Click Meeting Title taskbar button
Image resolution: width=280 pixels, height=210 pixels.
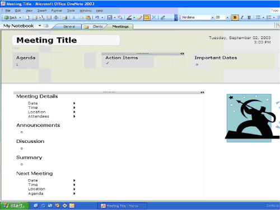[x=123, y=206]
